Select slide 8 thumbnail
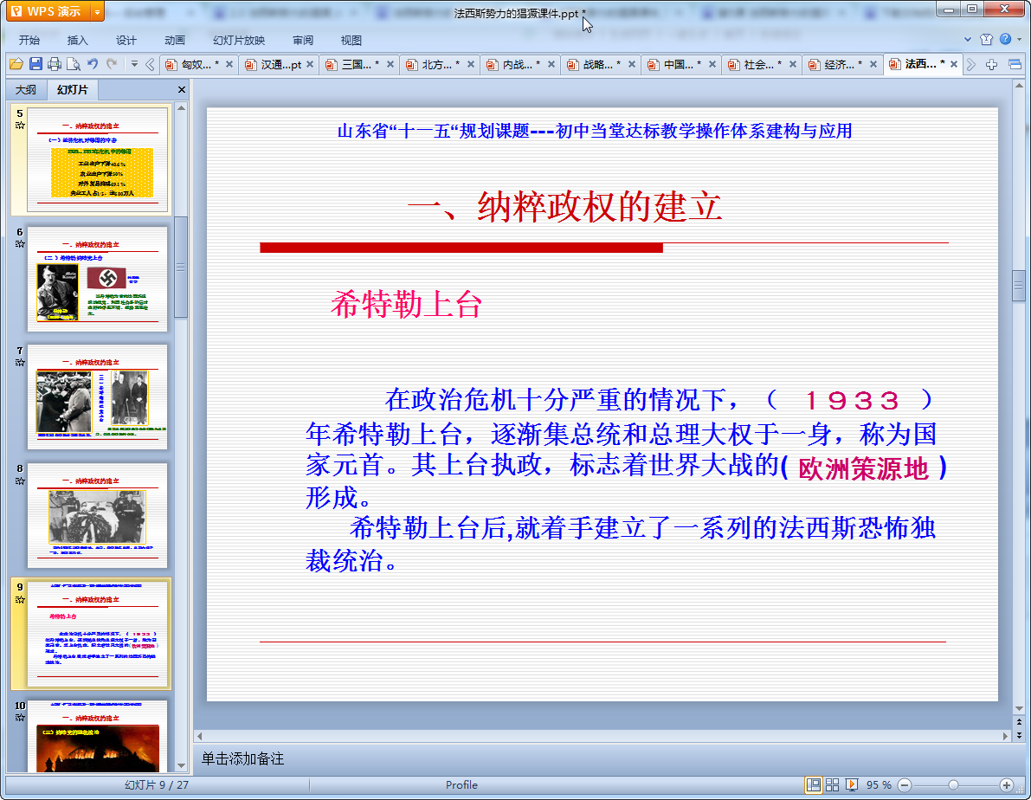Image resolution: width=1031 pixels, height=800 pixels. [97, 515]
